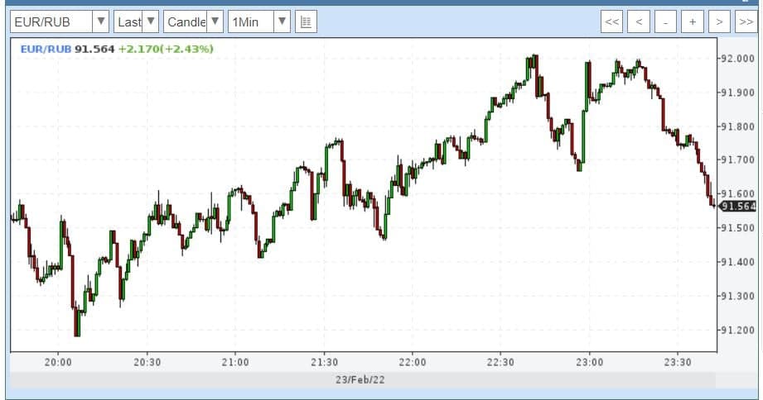
Task: Click the 92.000 price axis label
Action: tap(737, 59)
